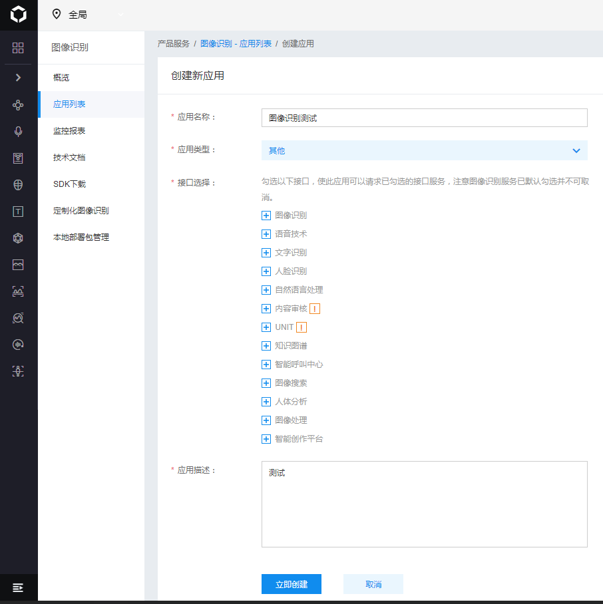This screenshot has height=604, width=603.
Task: Follow the 图像识别 - 应用列表 breadcrumb link
Action: point(236,44)
